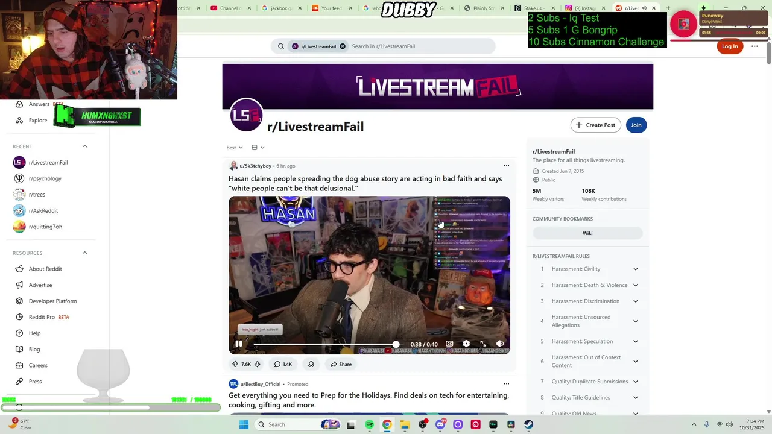Give an award to the Hasan post

[311, 364]
